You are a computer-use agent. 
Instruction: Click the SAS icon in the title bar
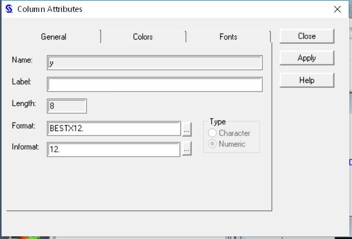point(8,9)
